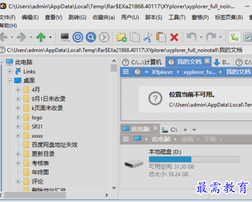252x202 pixels.
Task: Click the Copy toolbar icon
Action: point(135,37)
